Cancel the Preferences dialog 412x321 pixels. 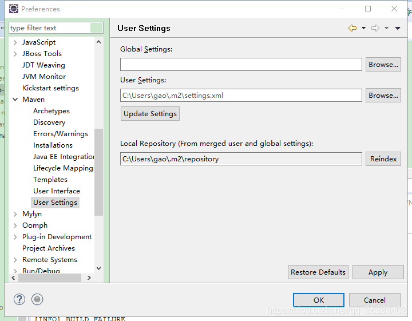pyautogui.click(x=374, y=300)
